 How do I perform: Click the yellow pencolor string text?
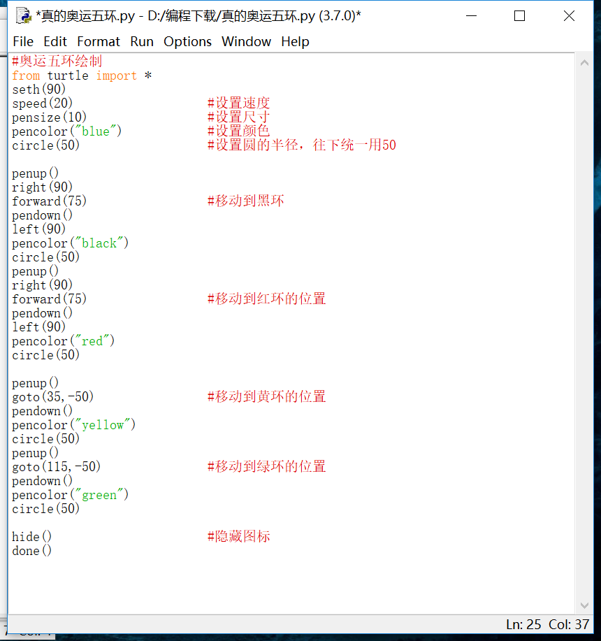point(105,424)
